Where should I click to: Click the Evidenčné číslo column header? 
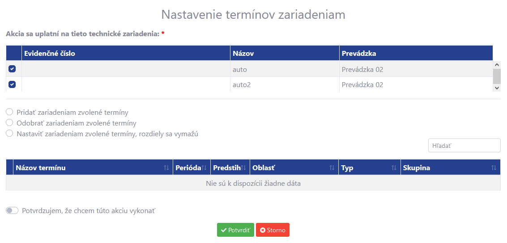pos(50,53)
